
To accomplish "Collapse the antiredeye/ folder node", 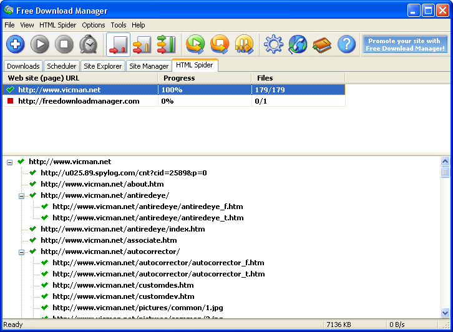I will tap(21, 196).
